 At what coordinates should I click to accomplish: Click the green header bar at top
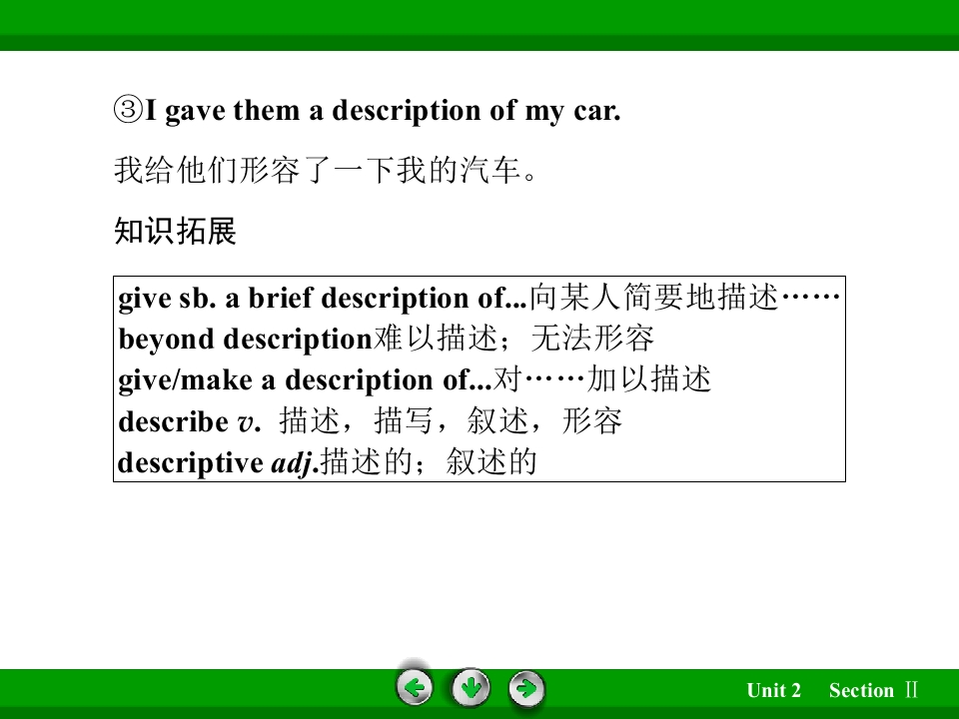[479, 25]
